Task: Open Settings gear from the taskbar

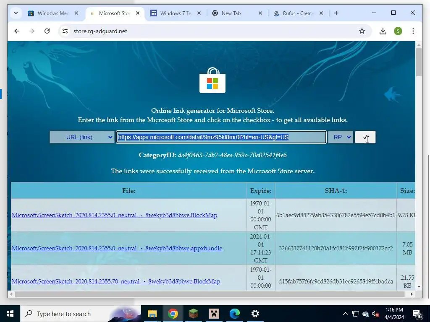Action: (x=255, y=314)
